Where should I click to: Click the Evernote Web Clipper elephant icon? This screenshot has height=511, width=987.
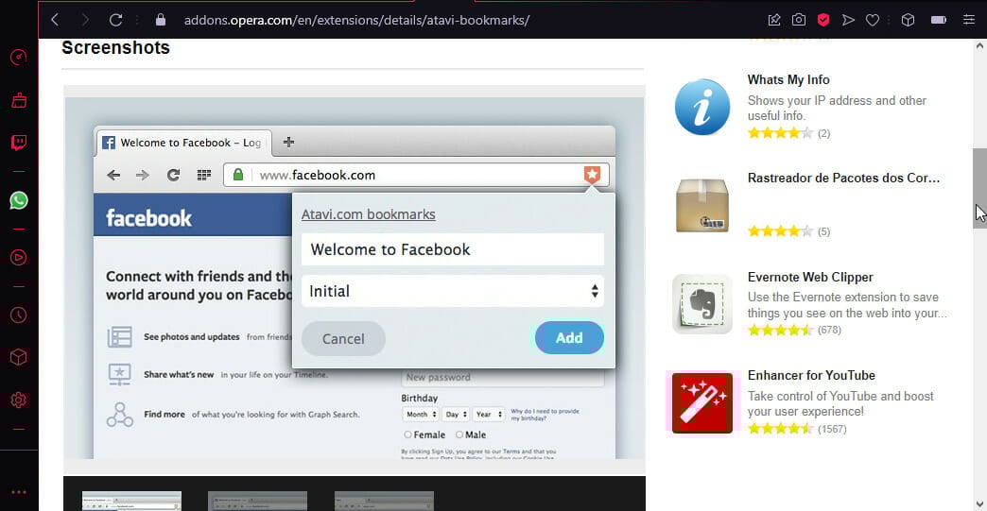coord(701,303)
